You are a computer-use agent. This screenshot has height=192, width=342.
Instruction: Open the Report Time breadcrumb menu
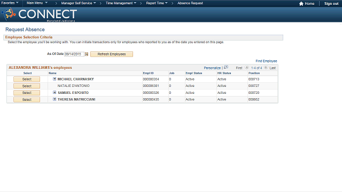coord(157,3)
